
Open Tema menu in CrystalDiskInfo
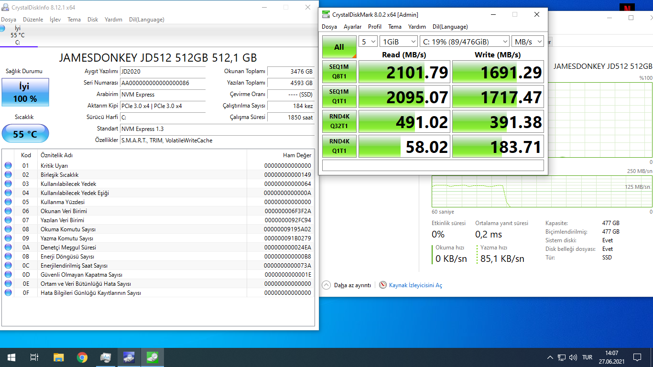(x=74, y=20)
